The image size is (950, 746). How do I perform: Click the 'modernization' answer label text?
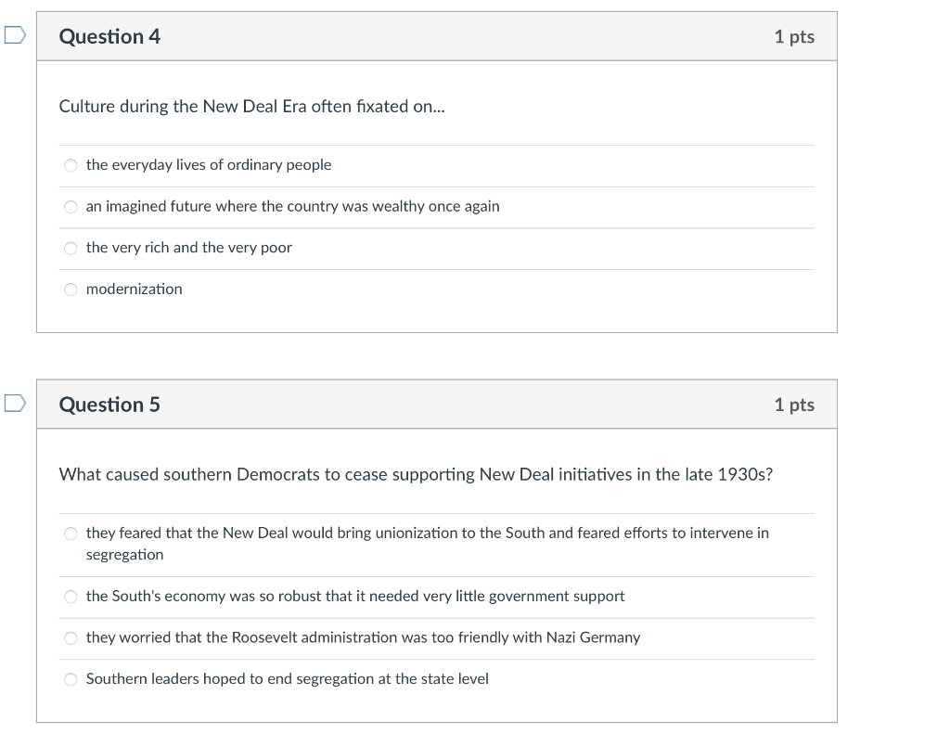click(135, 289)
